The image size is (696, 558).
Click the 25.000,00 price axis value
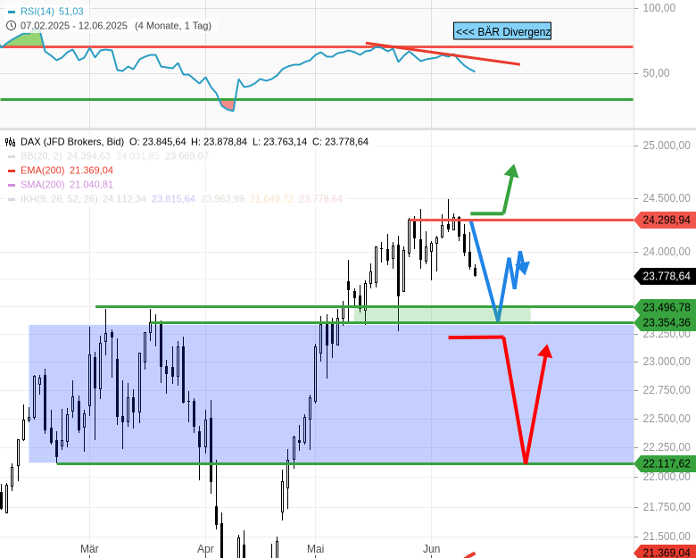coord(667,146)
